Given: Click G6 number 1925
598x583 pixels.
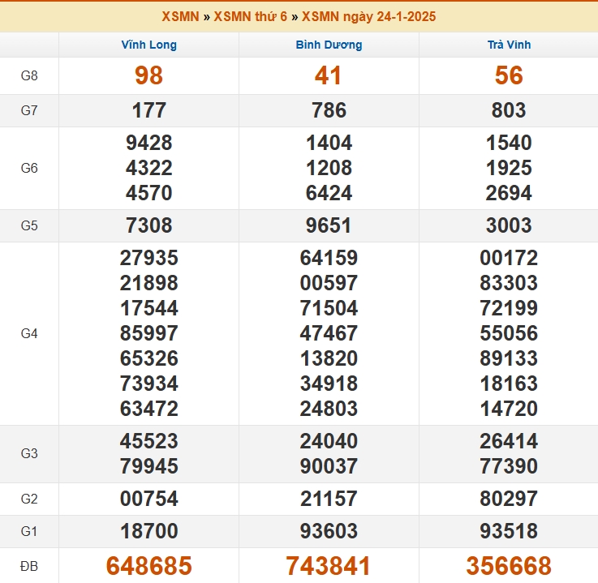Looking at the screenshot, I should pyautogui.click(x=509, y=168).
